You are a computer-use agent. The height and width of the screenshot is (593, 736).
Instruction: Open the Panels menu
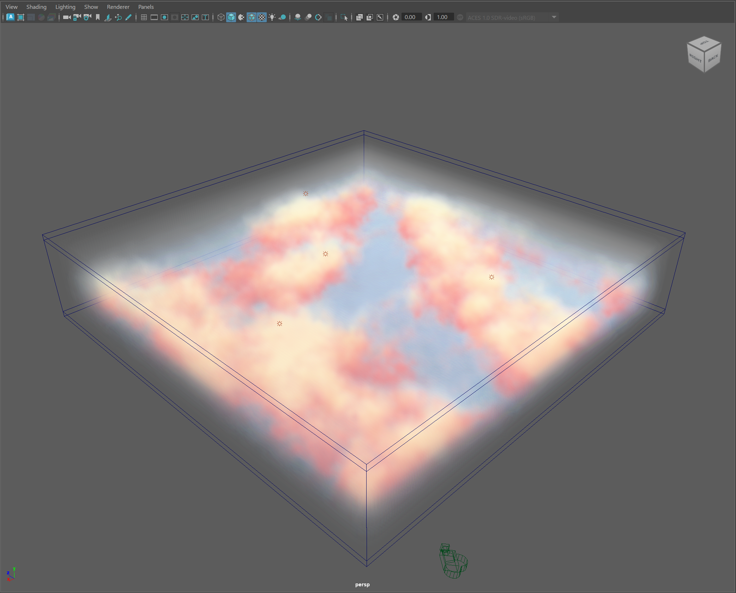146,7
